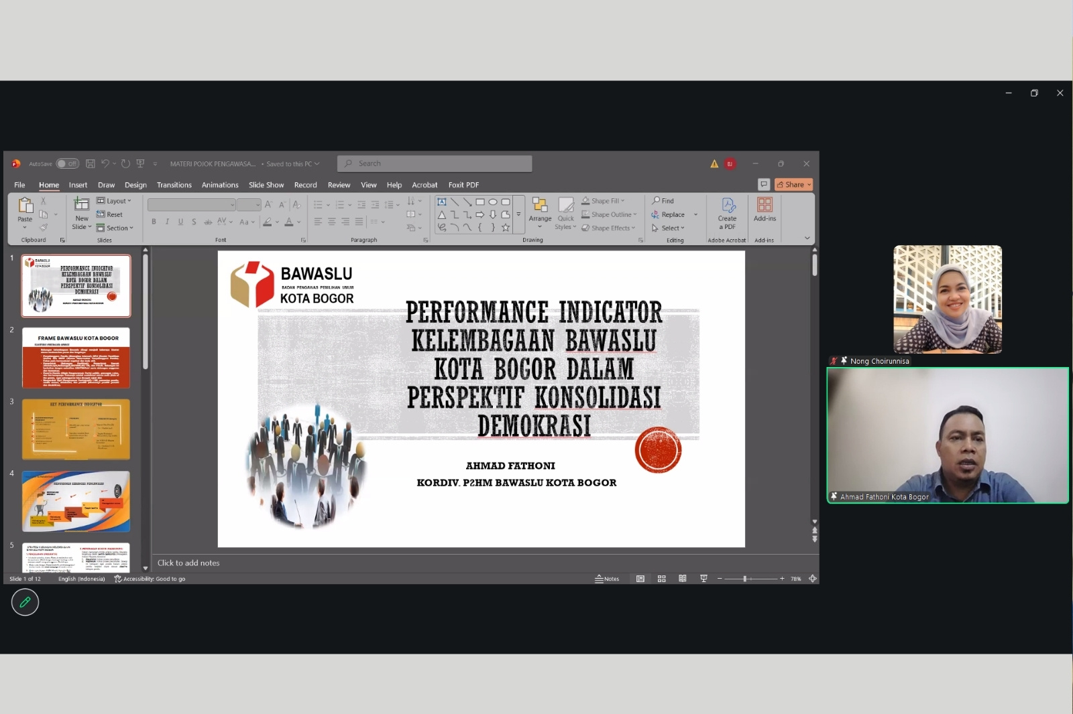Click the Zoom annotation pencil button

(x=25, y=602)
